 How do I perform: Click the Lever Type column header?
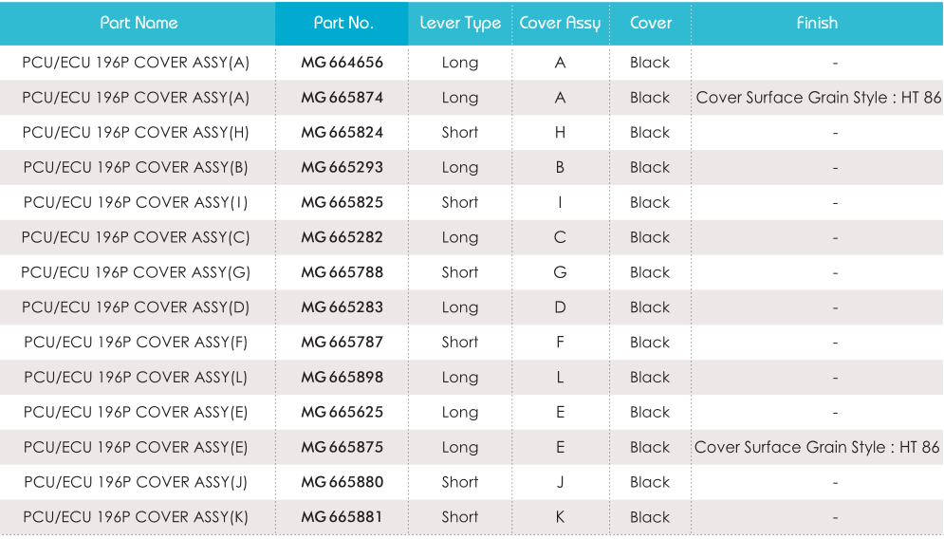460,24
